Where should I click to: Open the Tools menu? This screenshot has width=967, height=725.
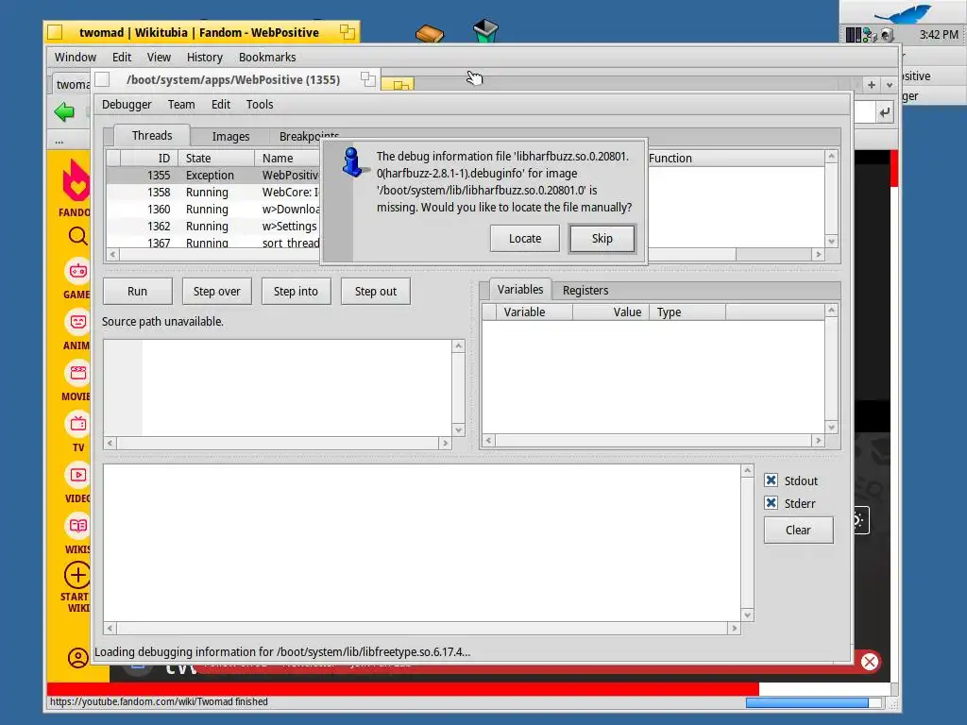click(260, 104)
